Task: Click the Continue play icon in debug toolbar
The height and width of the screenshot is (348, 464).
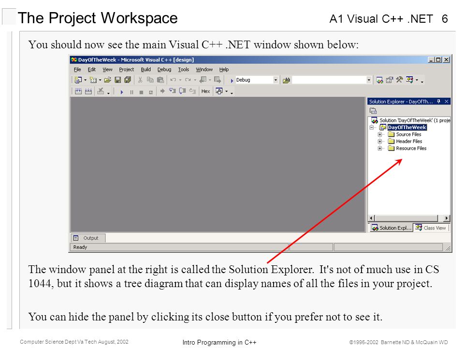Action: (x=122, y=92)
